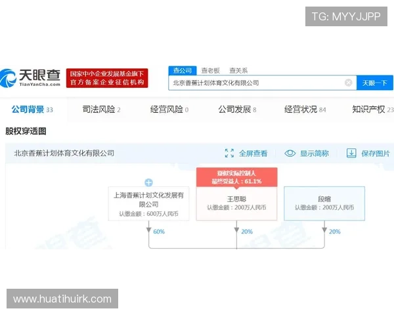Select the 王思聪 shareholder box

(236, 203)
